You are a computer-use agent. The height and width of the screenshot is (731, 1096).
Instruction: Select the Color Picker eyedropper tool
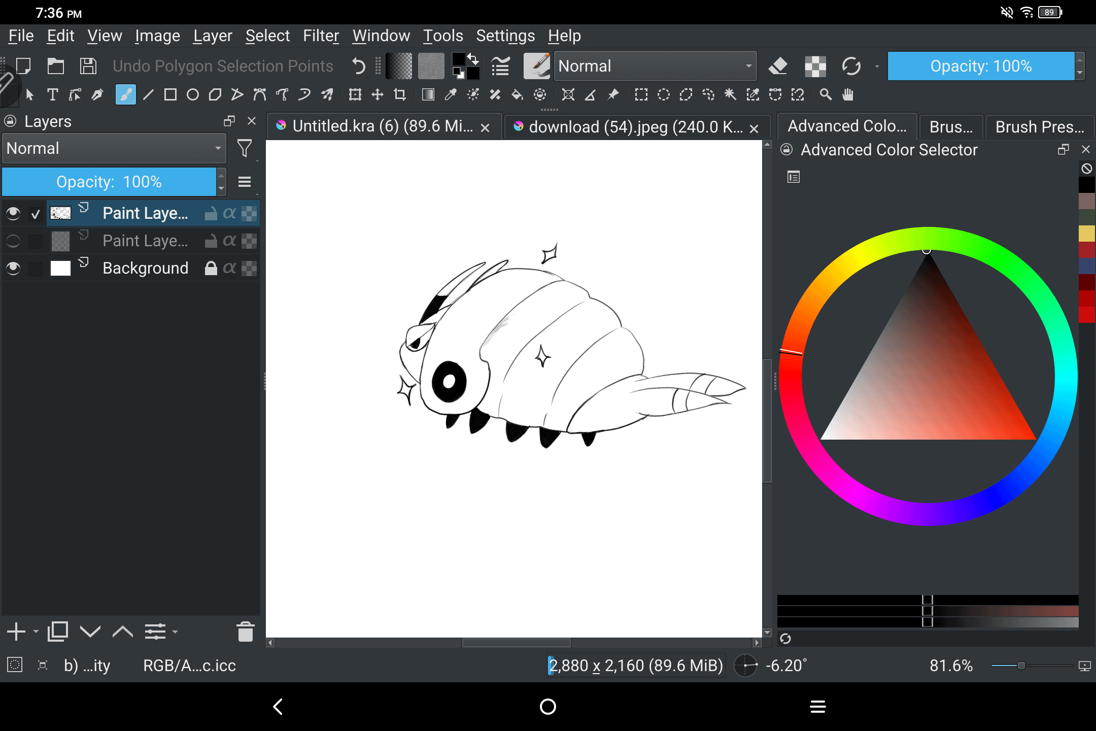coord(450,95)
